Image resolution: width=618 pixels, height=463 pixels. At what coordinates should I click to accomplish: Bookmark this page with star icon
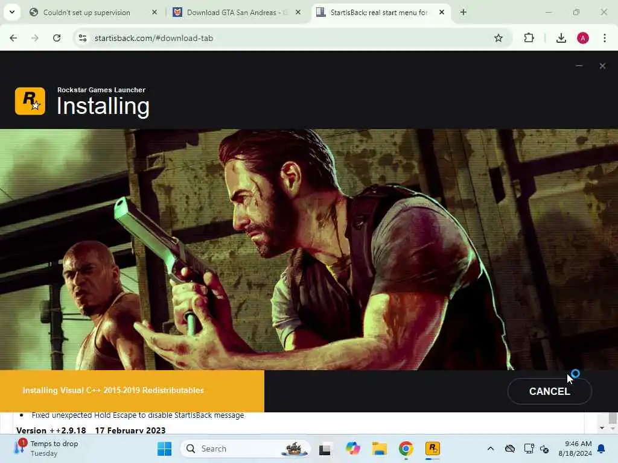[499, 38]
